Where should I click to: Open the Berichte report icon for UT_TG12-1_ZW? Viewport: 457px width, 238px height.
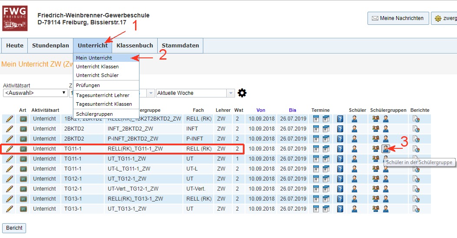pyautogui.click(x=416, y=179)
